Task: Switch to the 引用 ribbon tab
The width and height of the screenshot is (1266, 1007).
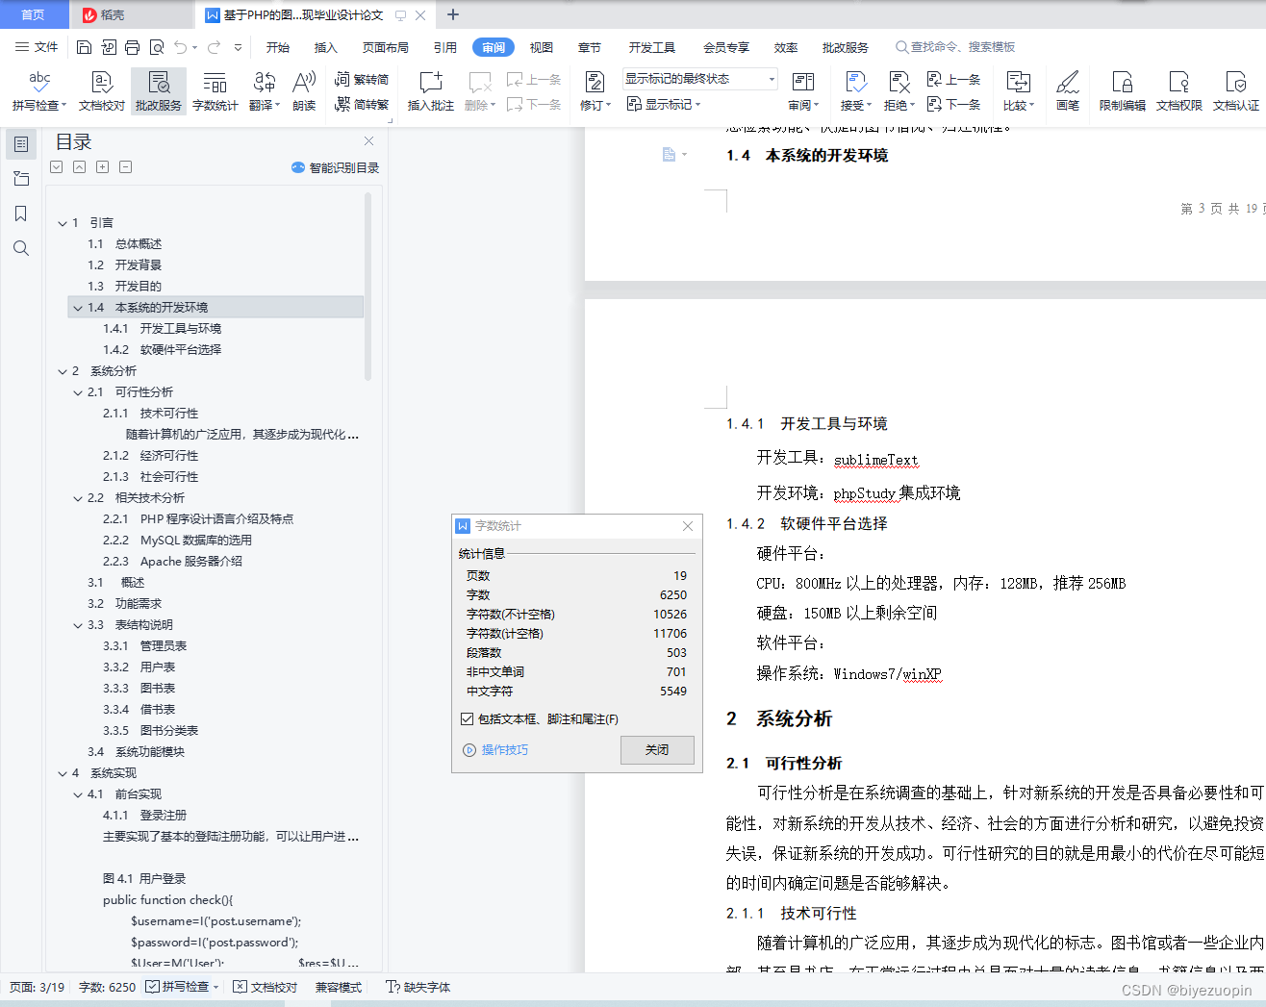Action: pyautogui.click(x=444, y=47)
